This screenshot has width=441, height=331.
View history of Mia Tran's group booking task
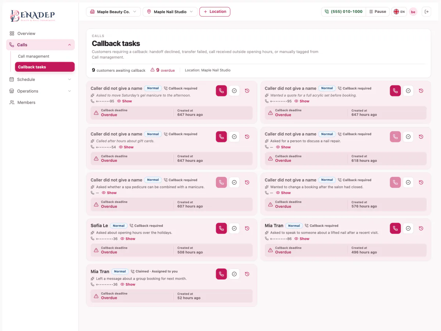coord(247,274)
